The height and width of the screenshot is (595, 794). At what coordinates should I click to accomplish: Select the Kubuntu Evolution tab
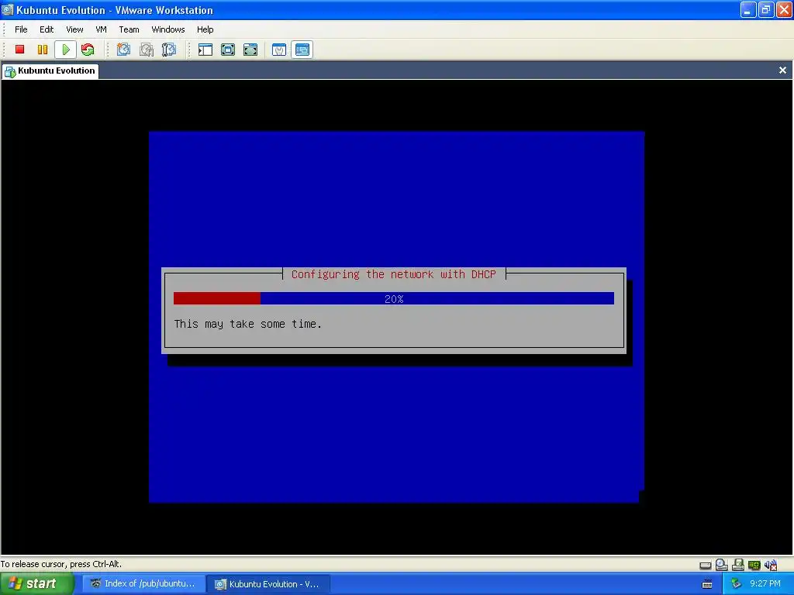tap(50, 71)
